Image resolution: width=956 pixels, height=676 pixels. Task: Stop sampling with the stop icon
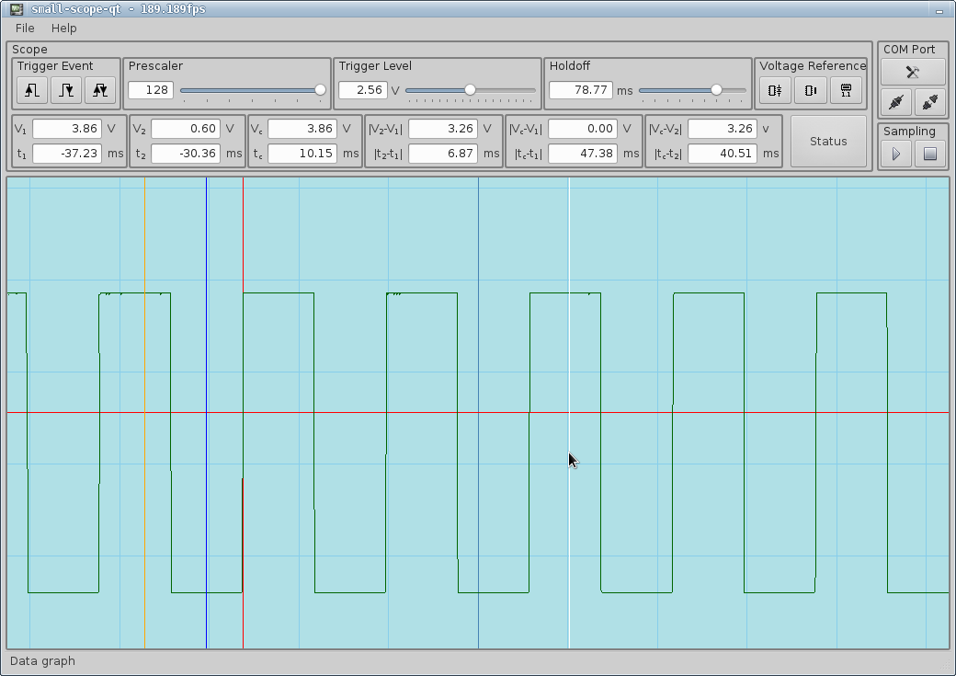click(929, 153)
